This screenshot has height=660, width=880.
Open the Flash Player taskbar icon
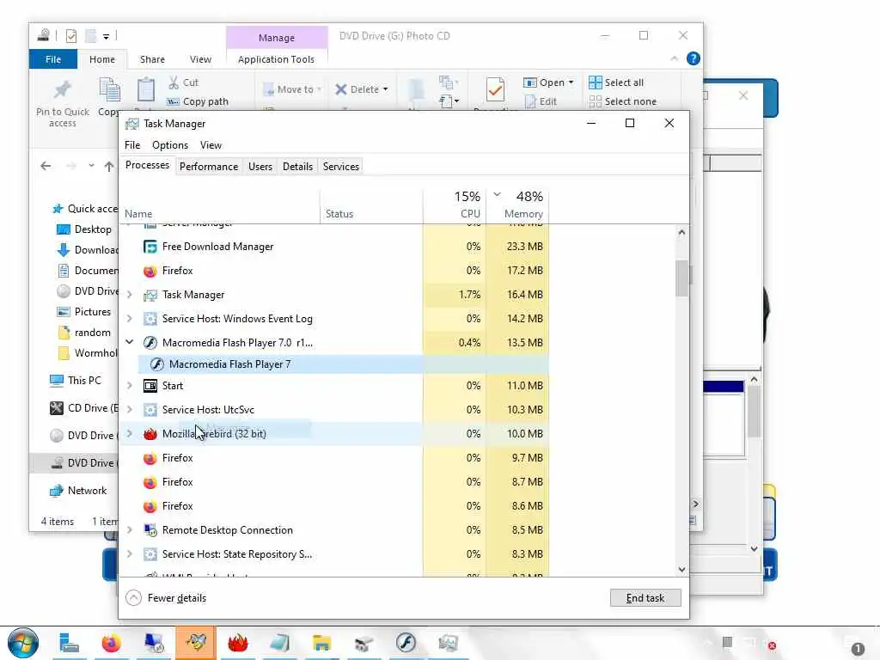[406, 643]
